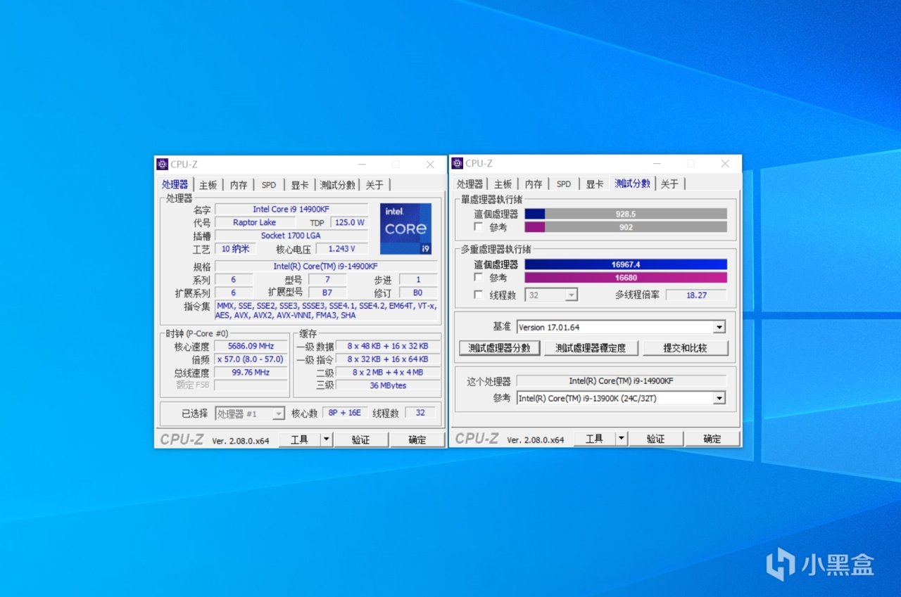Click 工具 button in the processor window
The height and width of the screenshot is (597, 901).
tap(299, 439)
